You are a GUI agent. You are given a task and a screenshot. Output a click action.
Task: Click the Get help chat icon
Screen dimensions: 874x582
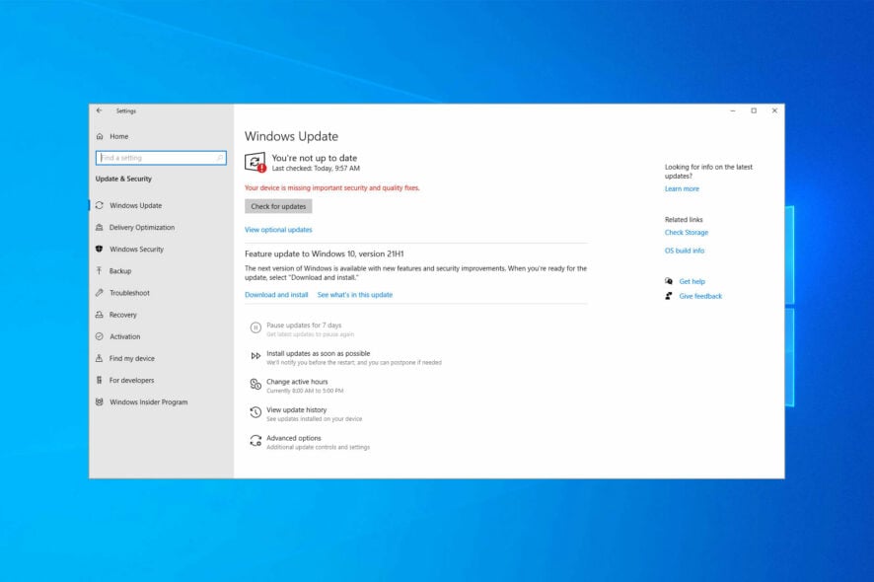tap(669, 281)
